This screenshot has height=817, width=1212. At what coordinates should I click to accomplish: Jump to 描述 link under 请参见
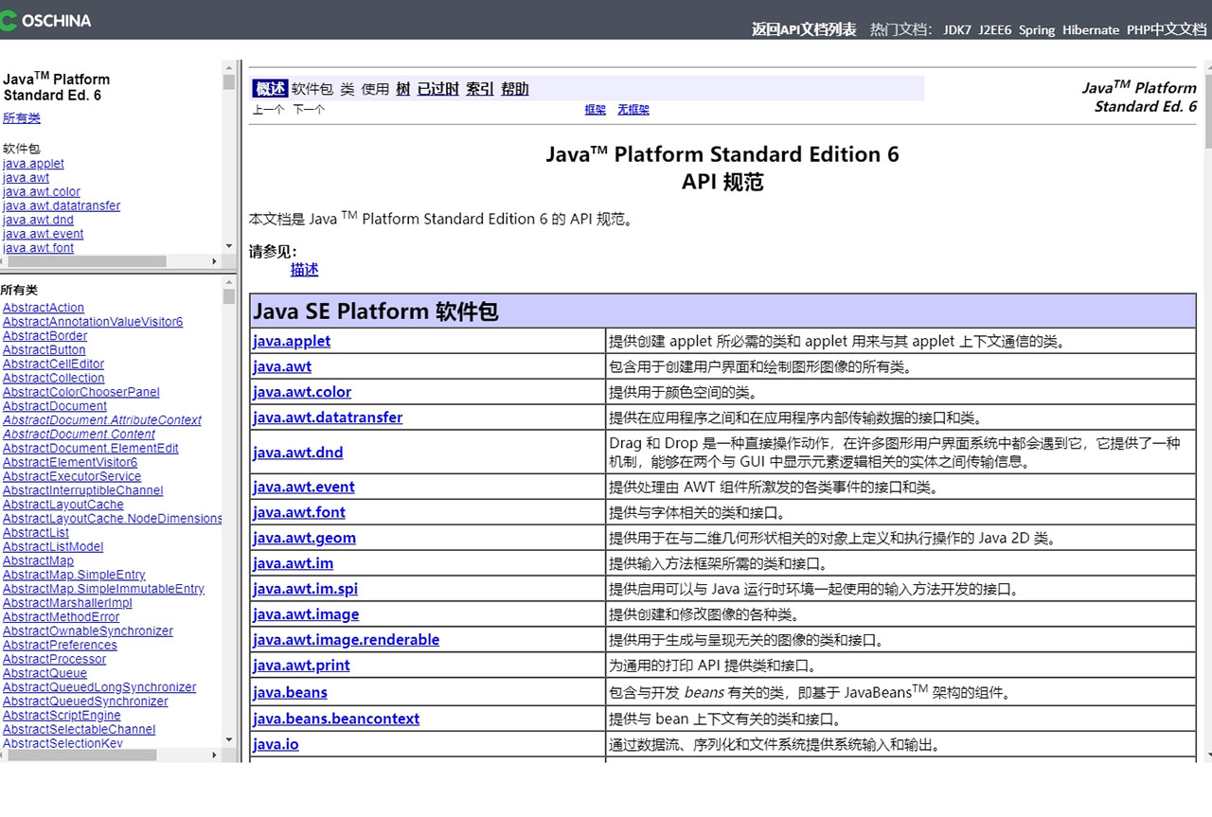(x=304, y=270)
